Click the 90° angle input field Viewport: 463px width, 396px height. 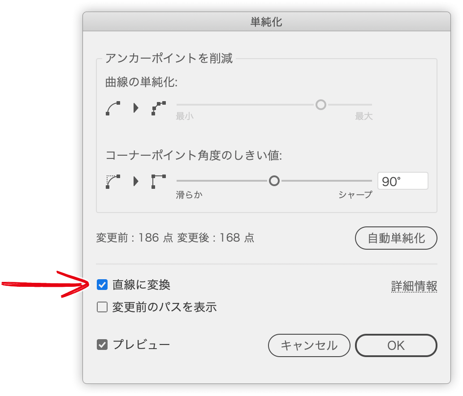pos(403,181)
